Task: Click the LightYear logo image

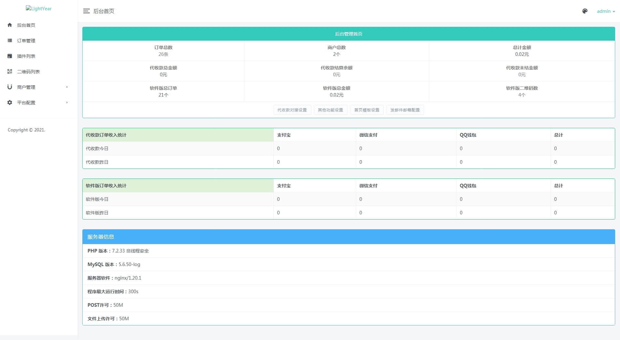Action: click(39, 8)
